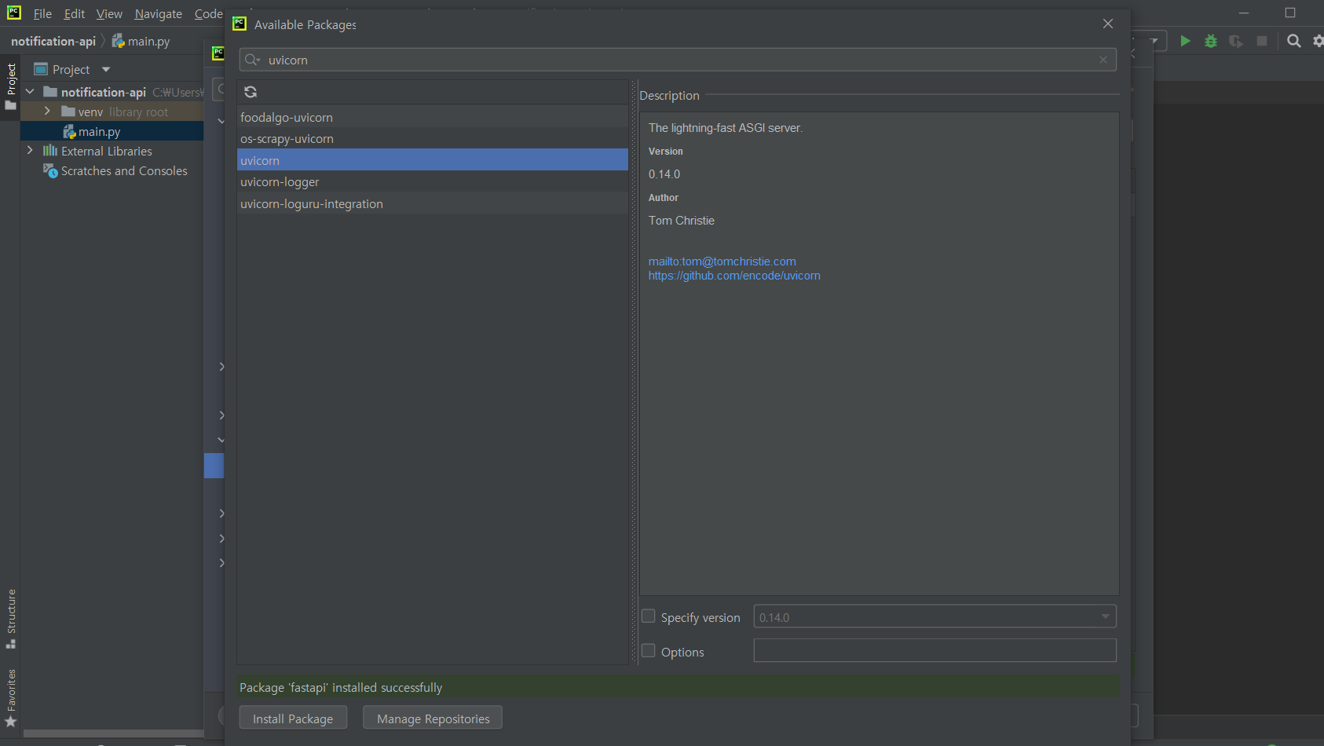Open the Structure side tab
The width and height of the screenshot is (1324, 746).
[x=11, y=618]
